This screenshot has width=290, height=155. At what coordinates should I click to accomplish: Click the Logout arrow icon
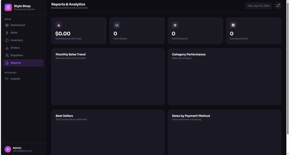7,79
